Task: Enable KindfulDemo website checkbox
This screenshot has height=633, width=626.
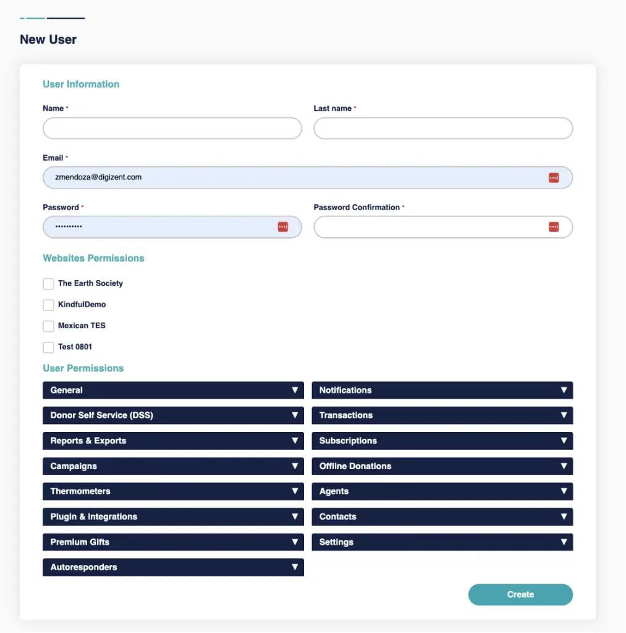Action: pyautogui.click(x=48, y=305)
